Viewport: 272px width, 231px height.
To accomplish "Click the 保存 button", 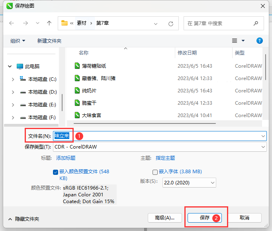I will point(205,218).
